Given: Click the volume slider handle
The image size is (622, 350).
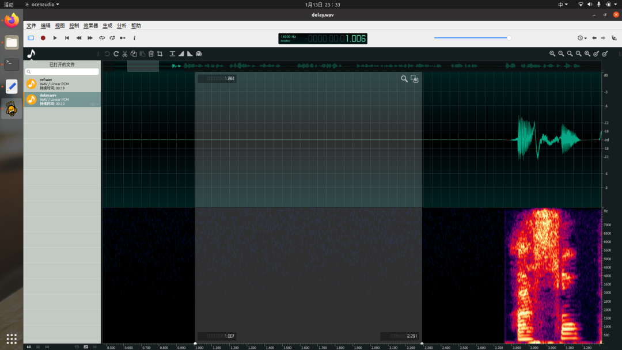Looking at the screenshot, I should (x=509, y=38).
